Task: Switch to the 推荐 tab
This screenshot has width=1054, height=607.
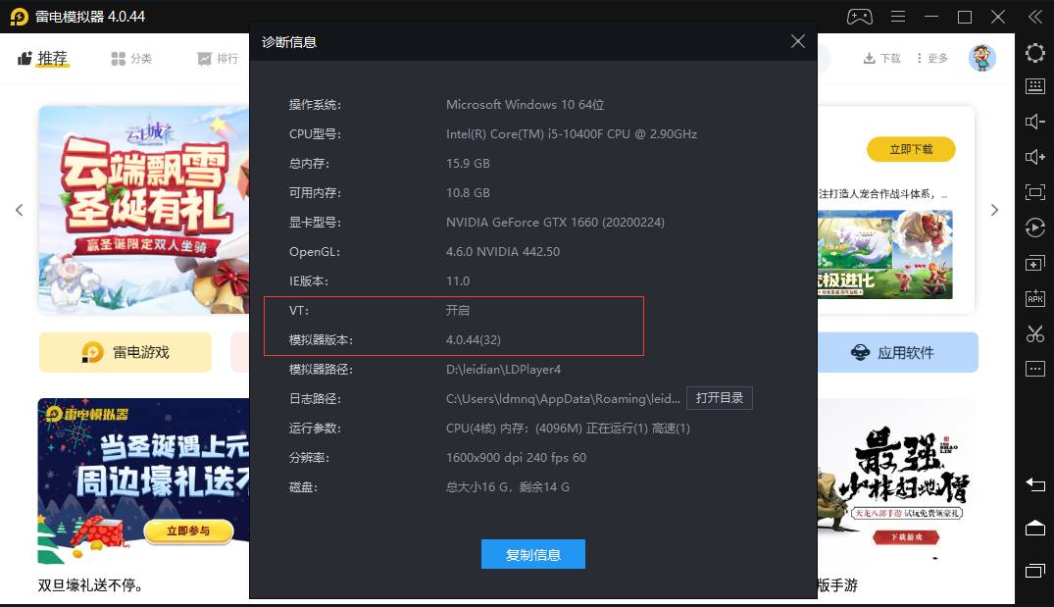Action: pyautogui.click(x=43, y=59)
